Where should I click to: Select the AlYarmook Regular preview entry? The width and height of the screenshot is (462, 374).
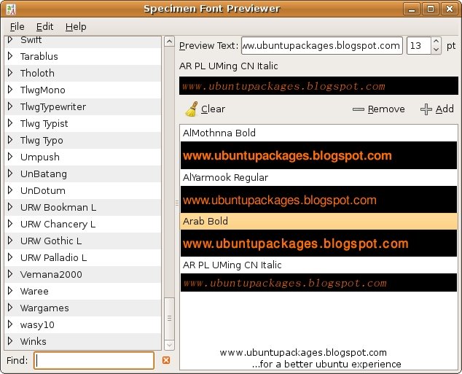pos(318,177)
